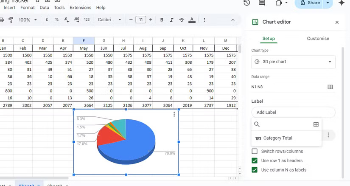
Task: Click the paint format roller icon
Action: click(11, 20)
